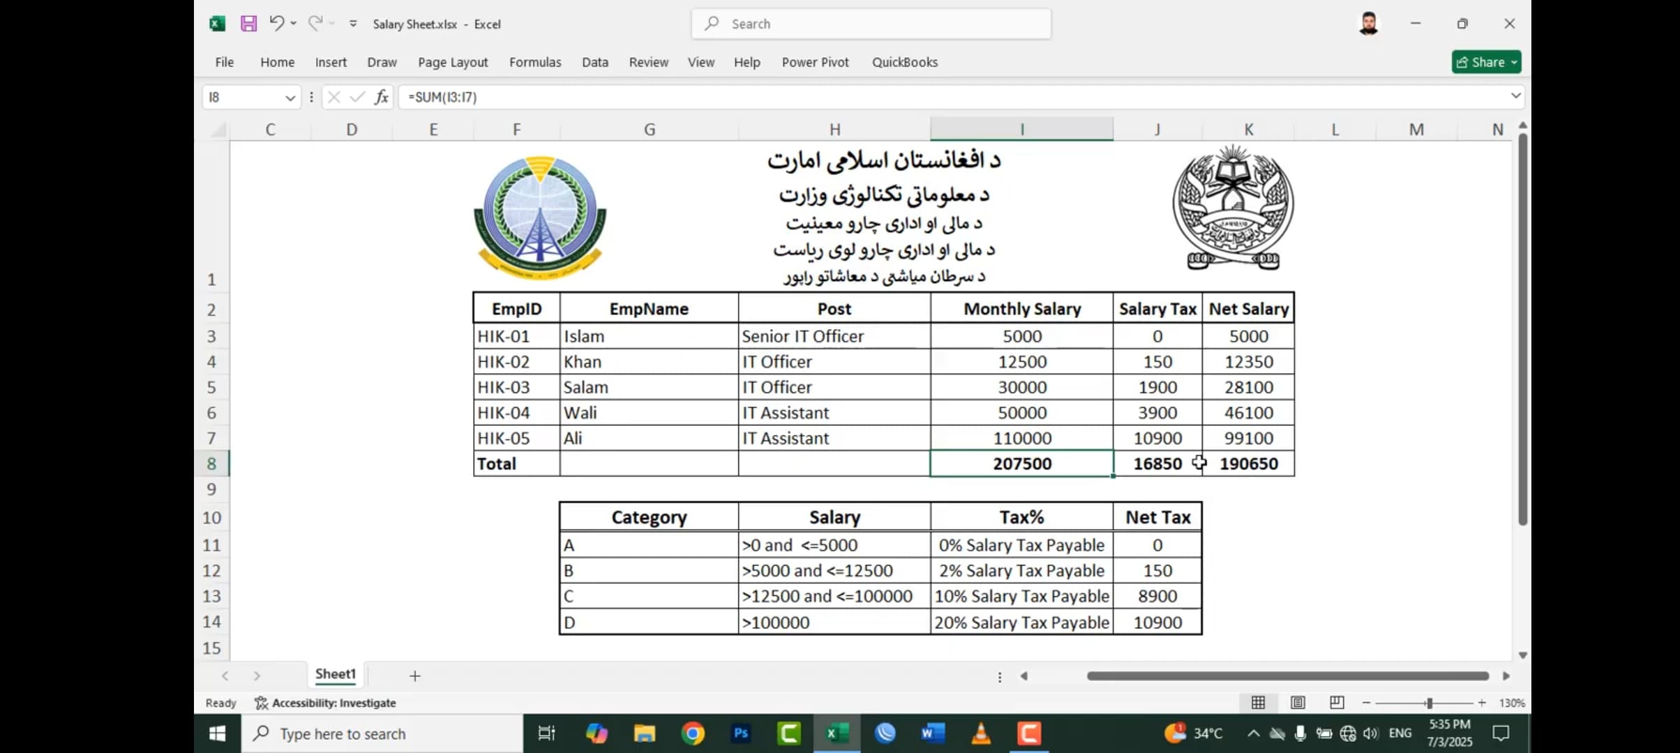Open the QuickBooks tab
The width and height of the screenshot is (1680, 753).
coord(904,62)
